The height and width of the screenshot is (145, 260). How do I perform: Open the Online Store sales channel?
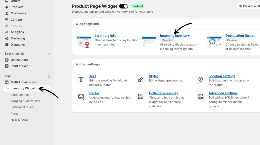tap(19, 60)
